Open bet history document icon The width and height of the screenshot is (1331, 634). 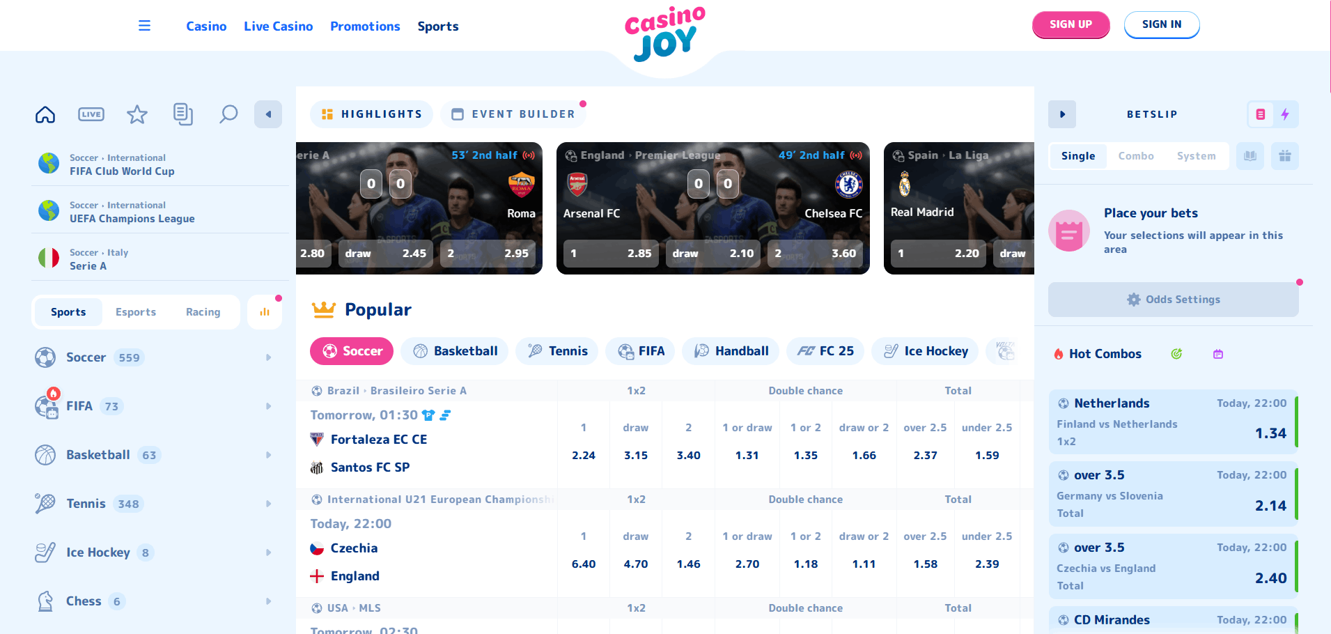(183, 114)
